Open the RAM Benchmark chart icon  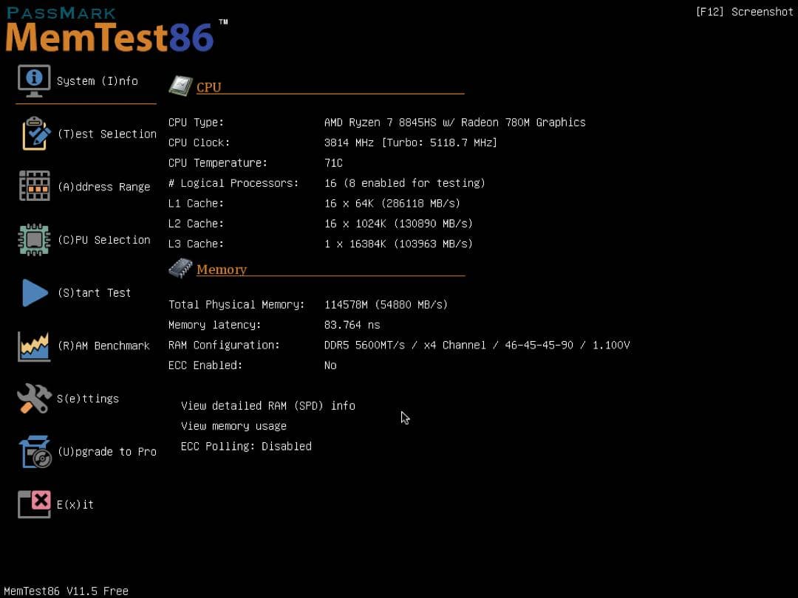coord(34,346)
